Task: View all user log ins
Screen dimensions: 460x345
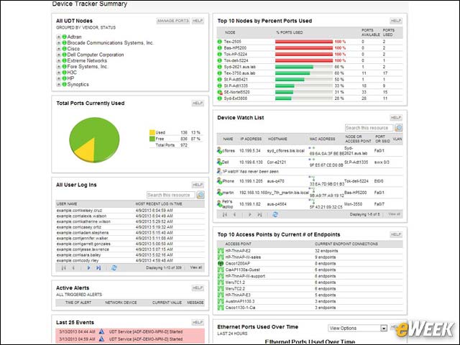Action: [x=195, y=267]
